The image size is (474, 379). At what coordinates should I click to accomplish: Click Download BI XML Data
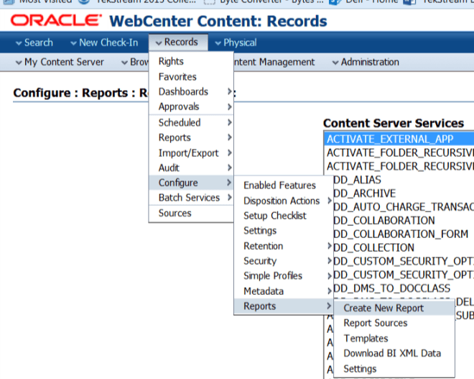pos(394,353)
